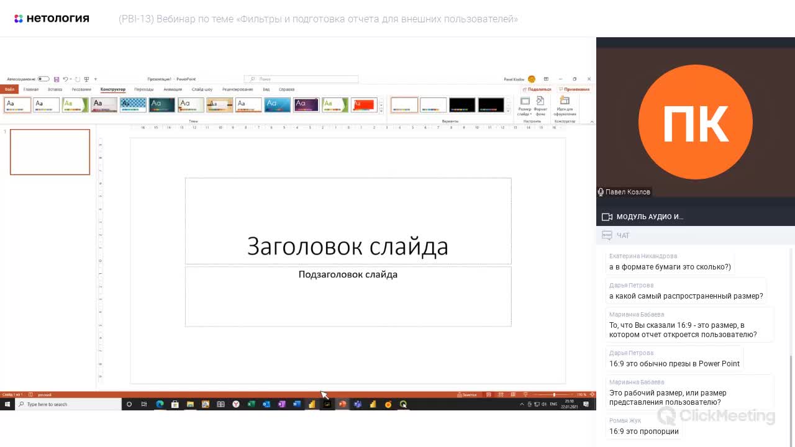Click the fit slide to window icon
795x447 pixels.
tap(591, 395)
